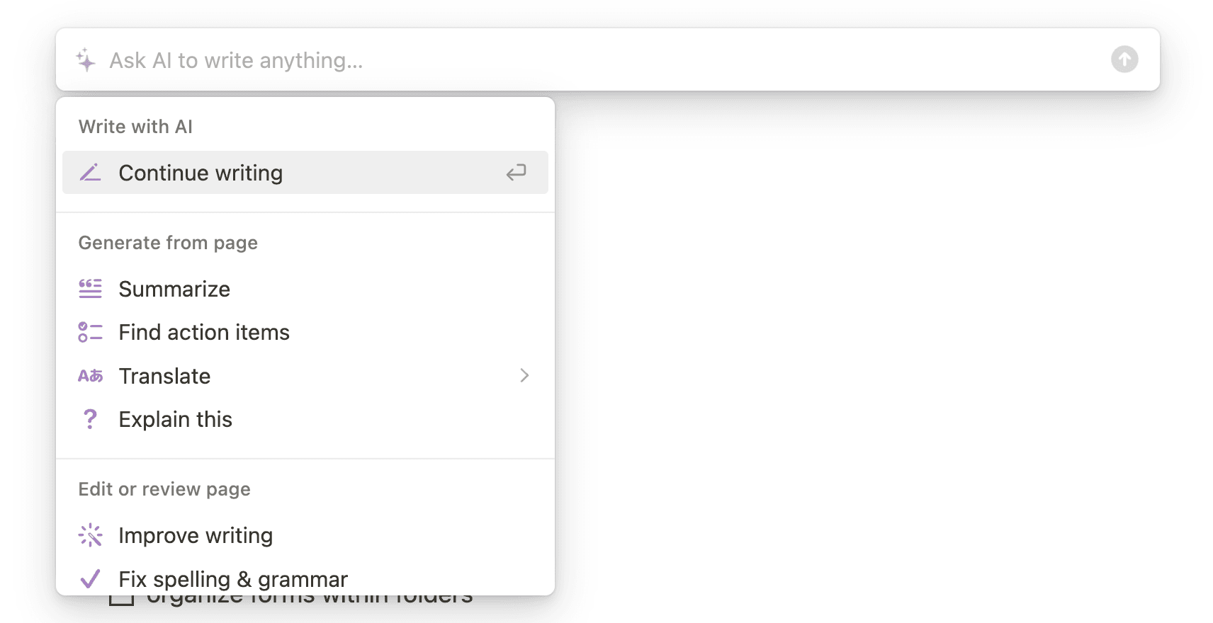Click the send arrow button

[1124, 59]
